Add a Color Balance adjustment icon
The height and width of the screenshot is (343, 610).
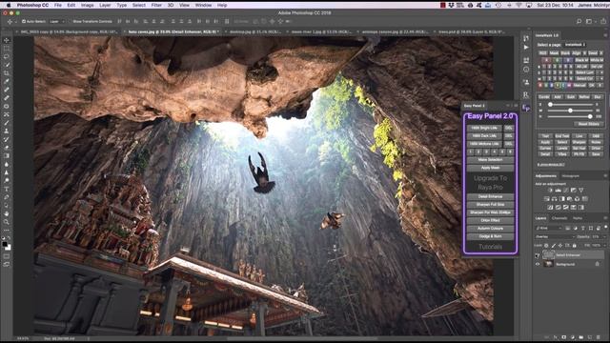point(554,199)
